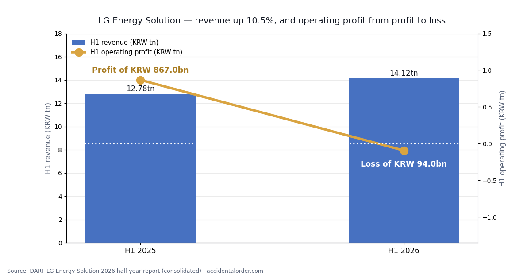Viewport: 531px width, 279px height.
Task: Click the chart title about LG Energy Solution
Action: coord(272,21)
